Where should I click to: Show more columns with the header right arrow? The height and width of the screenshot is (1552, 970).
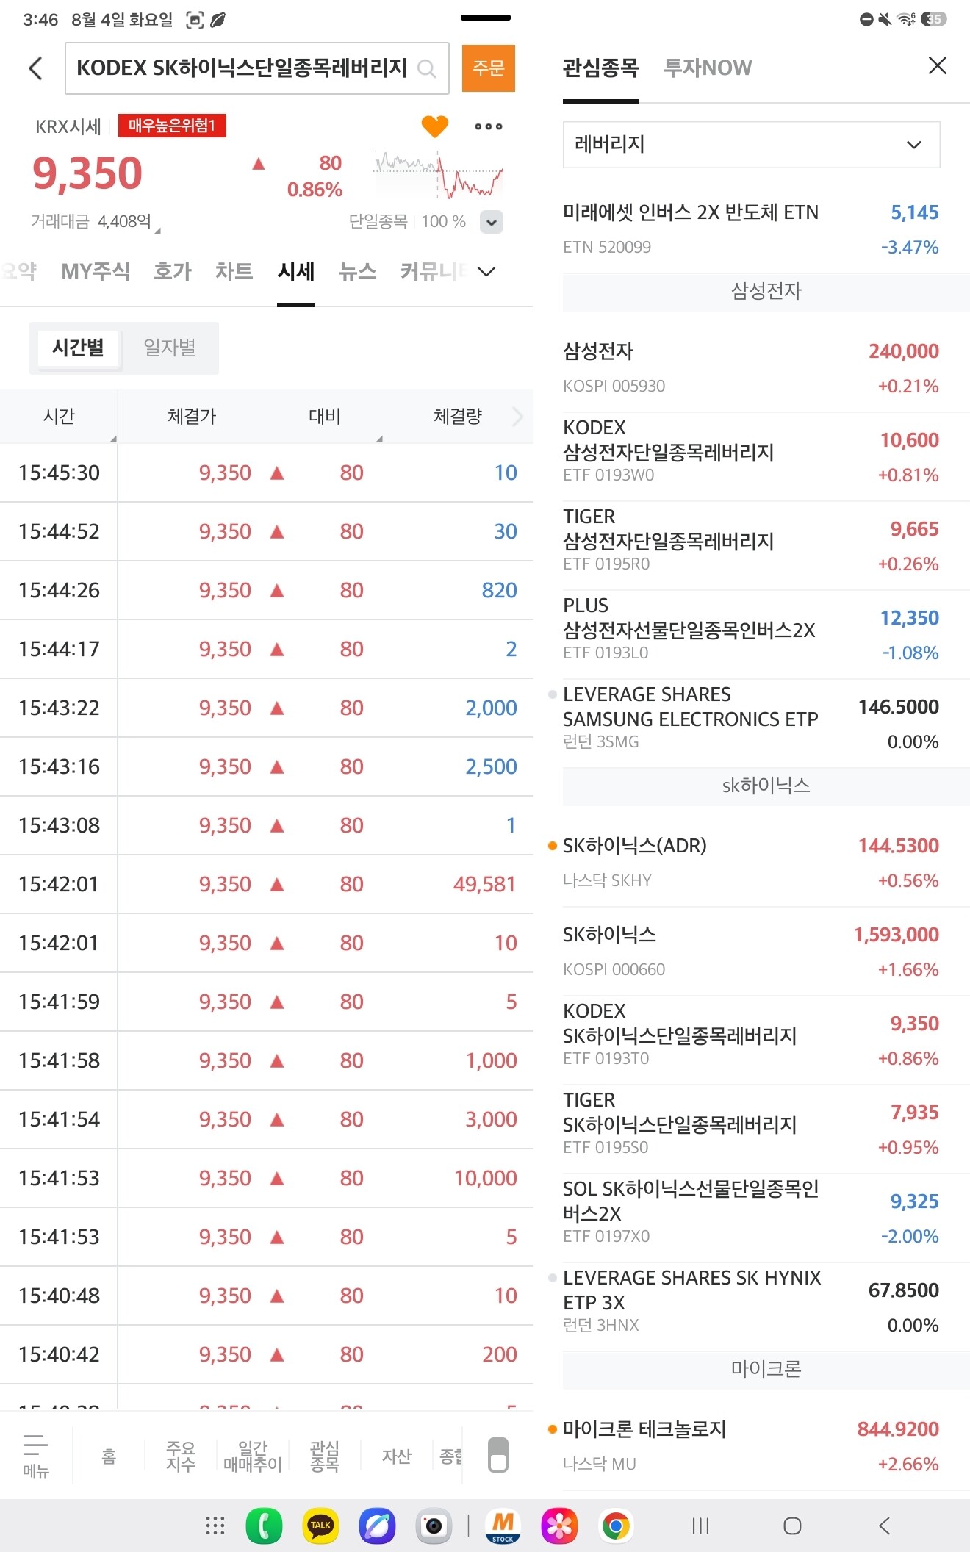pyautogui.click(x=517, y=417)
